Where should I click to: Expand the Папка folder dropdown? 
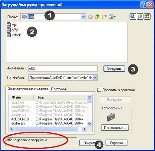tap(83, 17)
